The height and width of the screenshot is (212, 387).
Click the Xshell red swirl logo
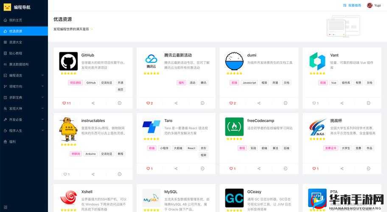click(68, 198)
